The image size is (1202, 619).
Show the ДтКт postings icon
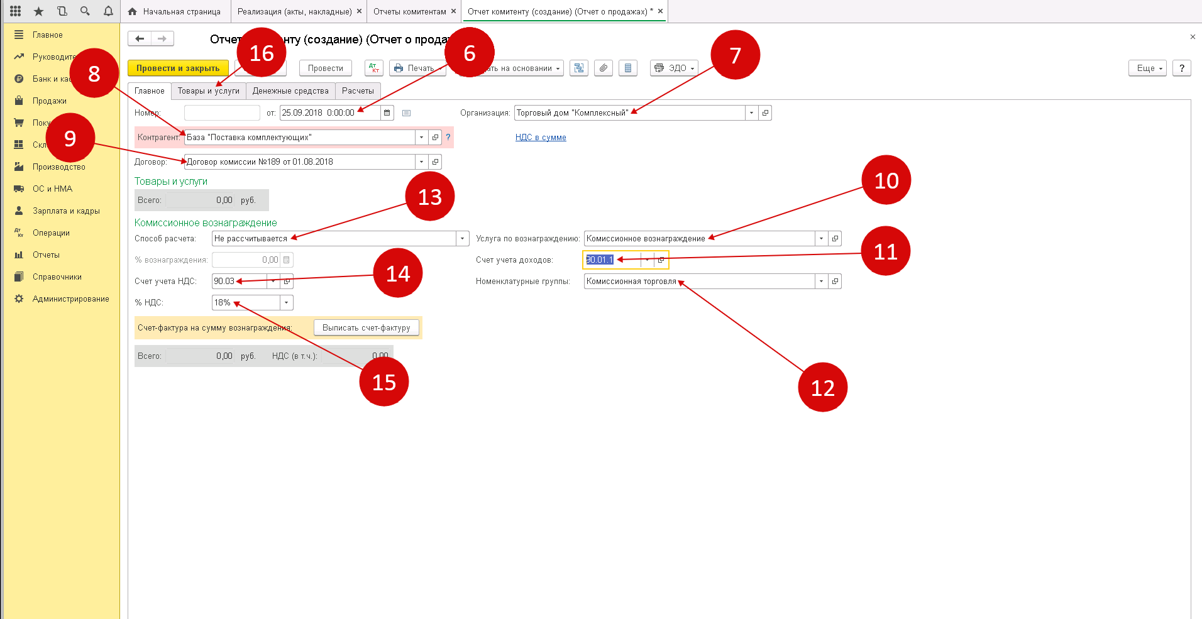pos(374,68)
